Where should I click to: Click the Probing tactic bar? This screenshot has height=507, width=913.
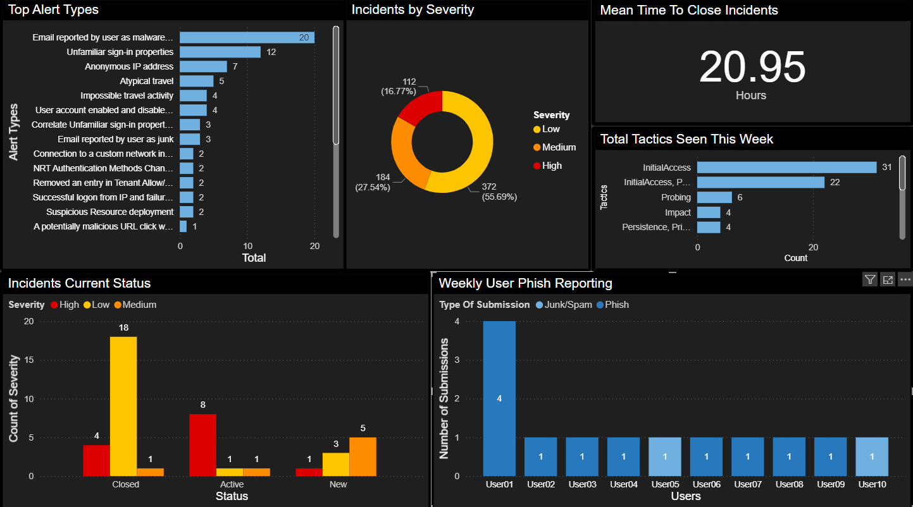pyautogui.click(x=715, y=197)
